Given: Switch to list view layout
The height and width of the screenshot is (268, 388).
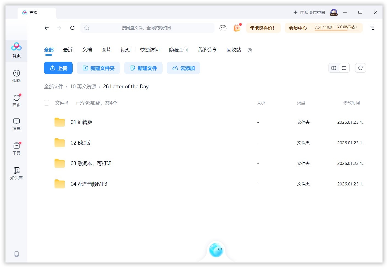Looking at the screenshot, I should [344, 68].
